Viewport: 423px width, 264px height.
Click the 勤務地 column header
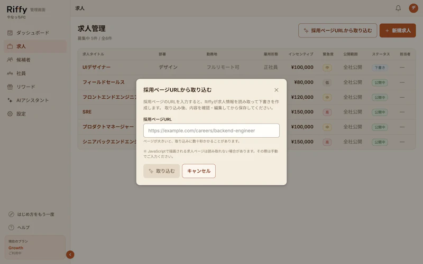point(212,54)
